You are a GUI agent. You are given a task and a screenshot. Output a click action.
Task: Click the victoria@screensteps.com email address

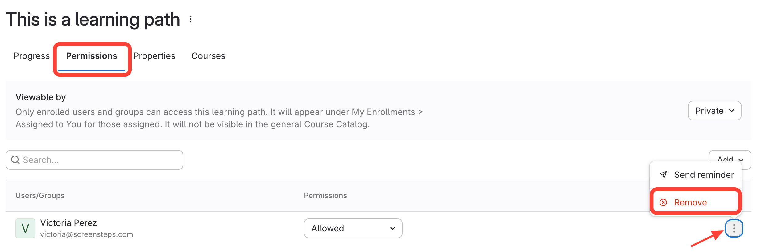pos(87,234)
